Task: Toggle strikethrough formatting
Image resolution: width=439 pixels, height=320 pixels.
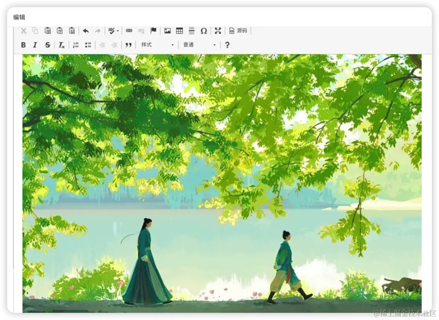Action: pos(47,45)
